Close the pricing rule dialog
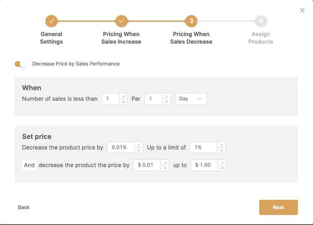The width and height of the screenshot is (313, 225). coord(302,10)
